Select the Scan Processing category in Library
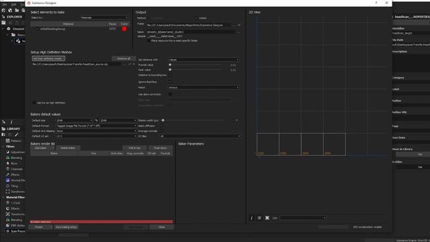Viewport: 430px width, 242px height. (15, 231)
